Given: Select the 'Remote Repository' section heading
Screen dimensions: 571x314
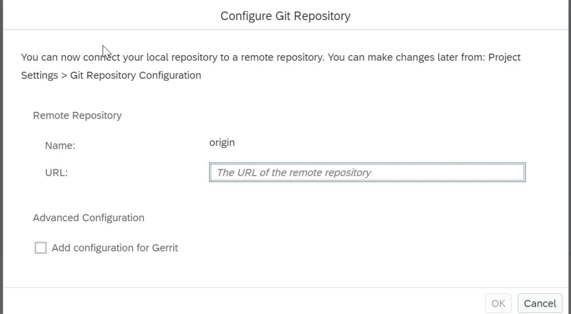Looking at the screenshot, I should click(x=77, y=115).
